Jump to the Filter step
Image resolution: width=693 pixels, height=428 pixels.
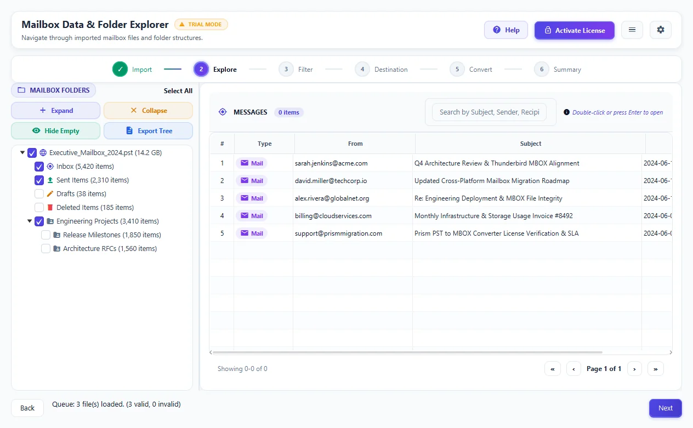pyautogui.click(x=296, y=70)
